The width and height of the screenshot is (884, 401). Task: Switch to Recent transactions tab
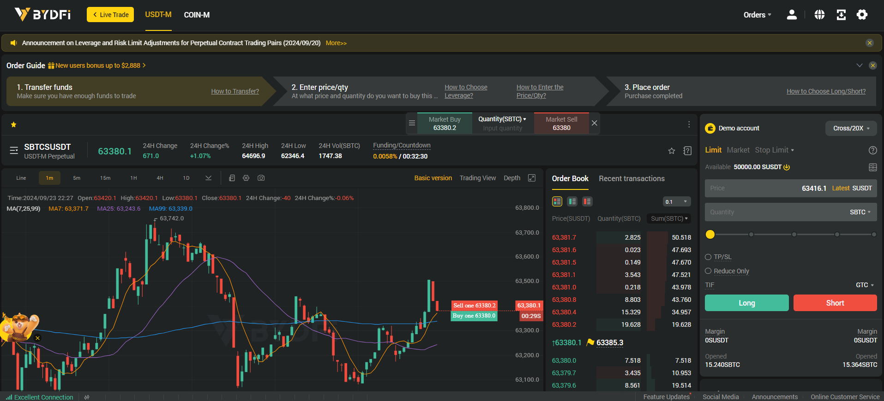631,178
